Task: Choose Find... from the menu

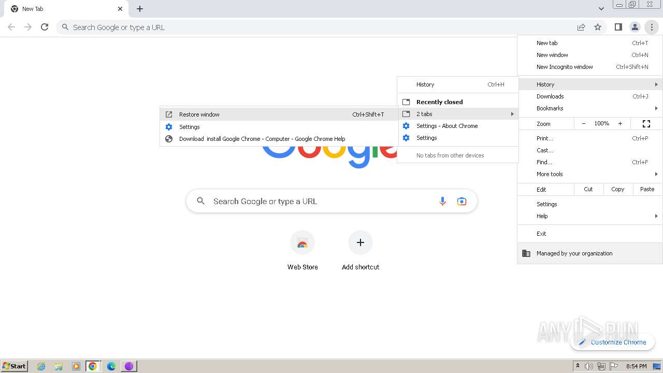Action: 590,162
